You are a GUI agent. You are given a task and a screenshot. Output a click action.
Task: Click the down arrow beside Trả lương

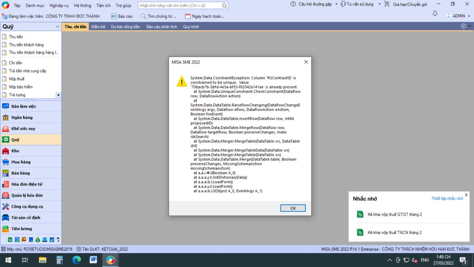[x=58, y=95]
